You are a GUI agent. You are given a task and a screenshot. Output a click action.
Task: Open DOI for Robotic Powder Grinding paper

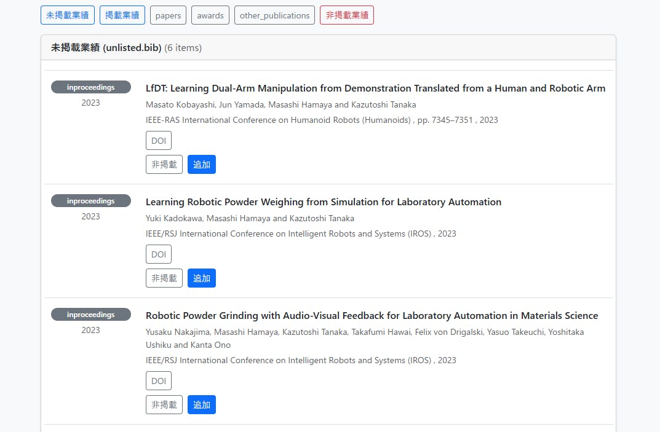[159, 381]
